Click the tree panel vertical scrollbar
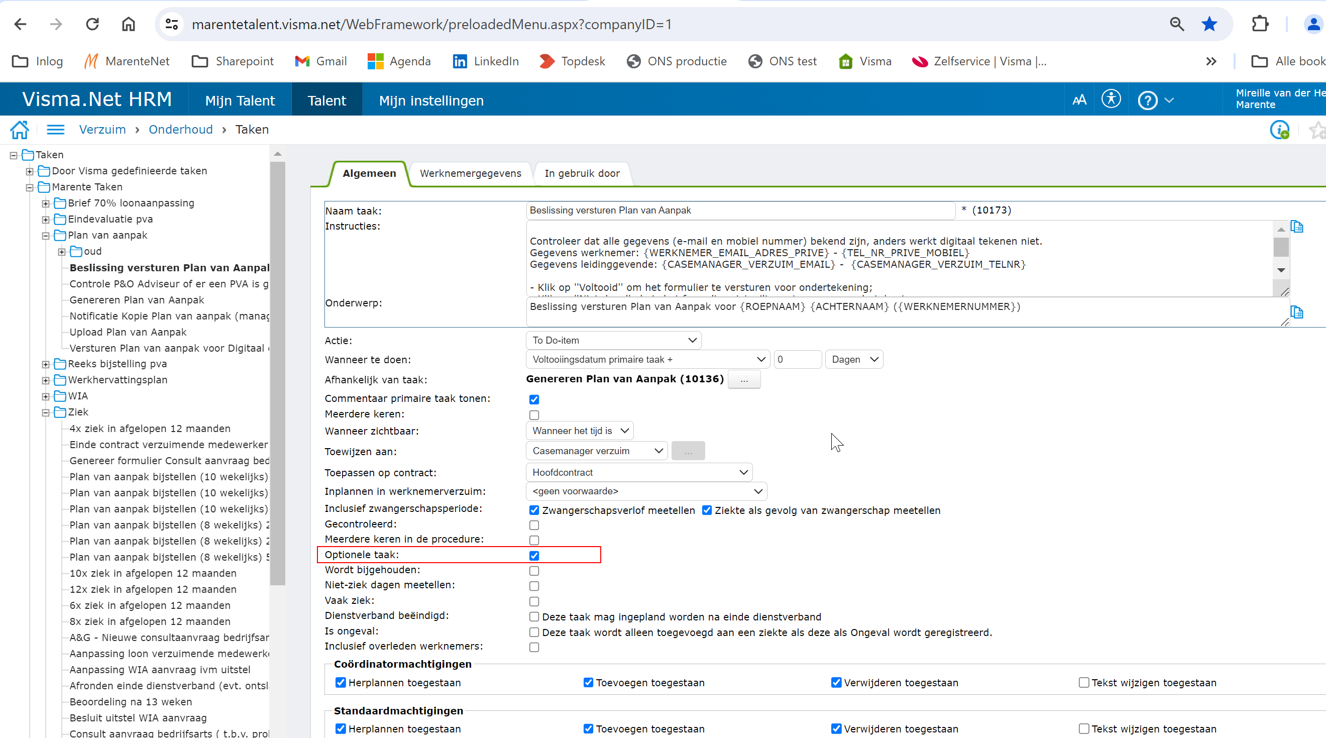 pos(277,373)
